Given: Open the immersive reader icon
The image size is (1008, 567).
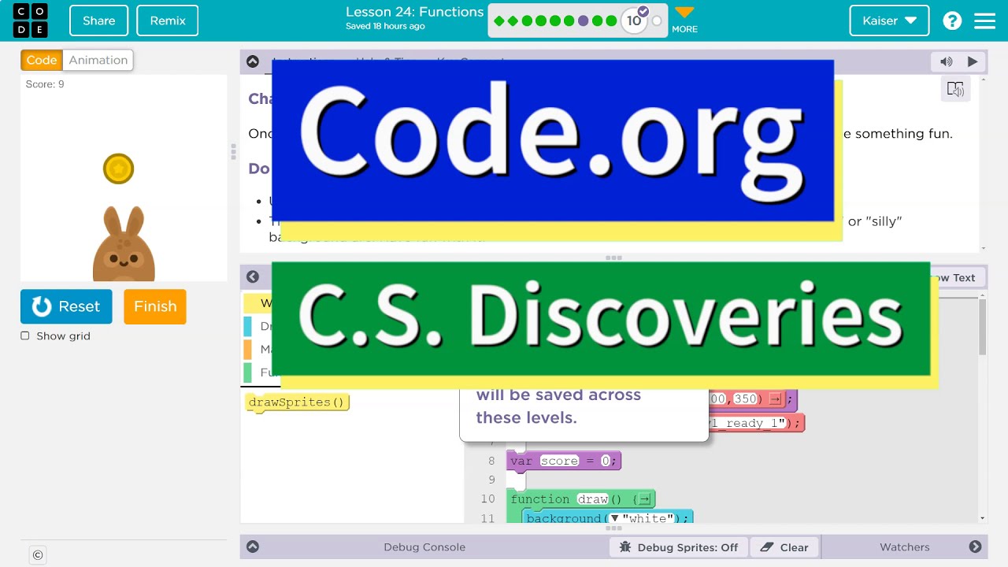Looking at the screenshot, I should [955, 89].
